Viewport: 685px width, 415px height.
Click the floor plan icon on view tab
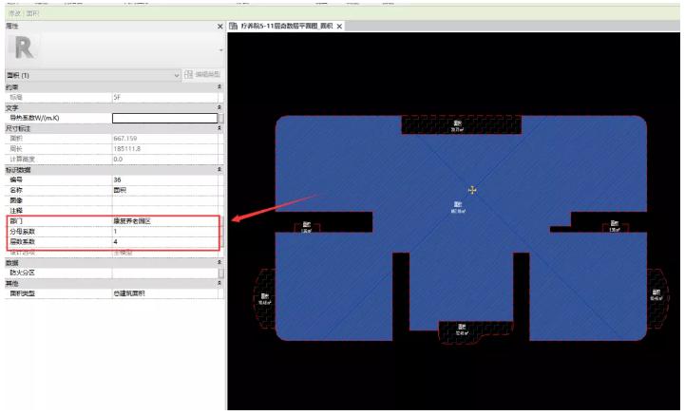coord(234,27)
